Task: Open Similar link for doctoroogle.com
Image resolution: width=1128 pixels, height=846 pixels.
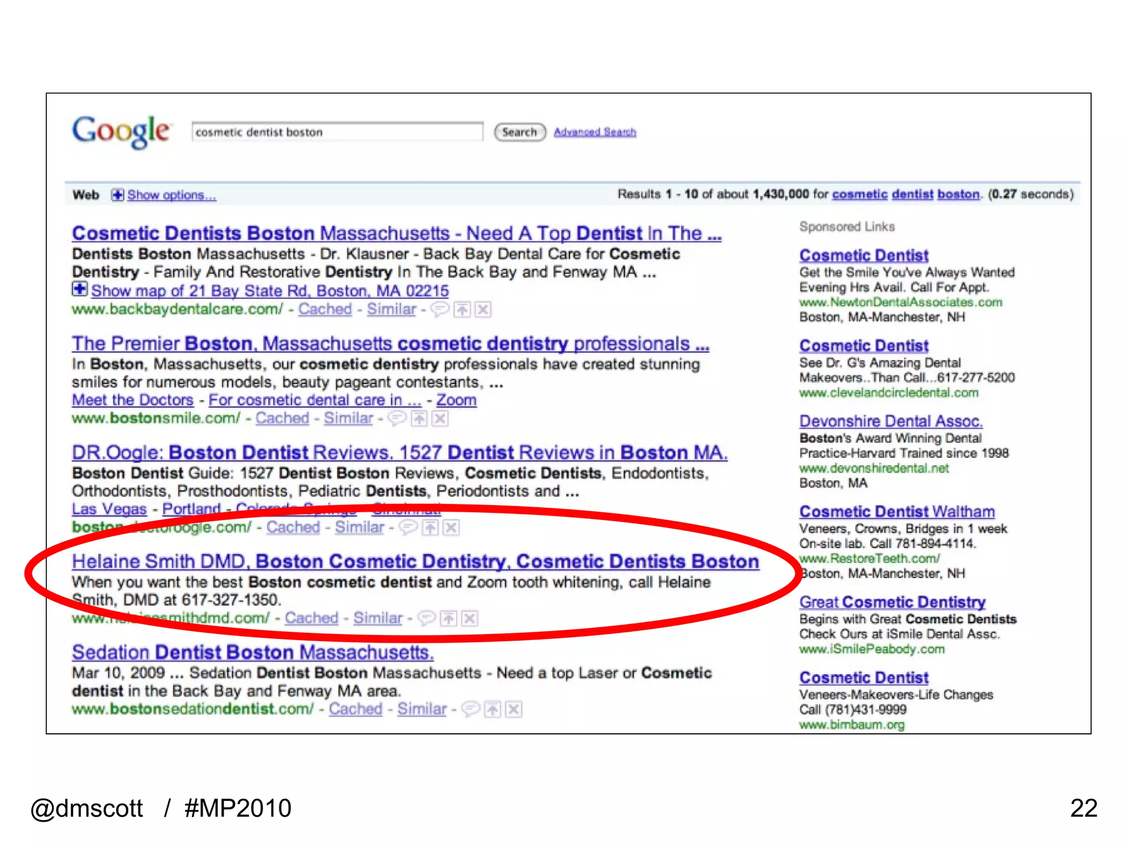Action: [360, 527]
